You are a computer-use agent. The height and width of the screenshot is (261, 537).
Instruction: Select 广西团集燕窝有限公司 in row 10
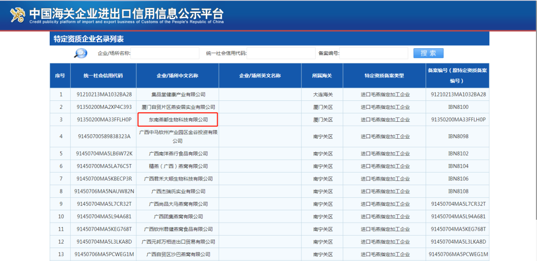(x=178, y=216)
